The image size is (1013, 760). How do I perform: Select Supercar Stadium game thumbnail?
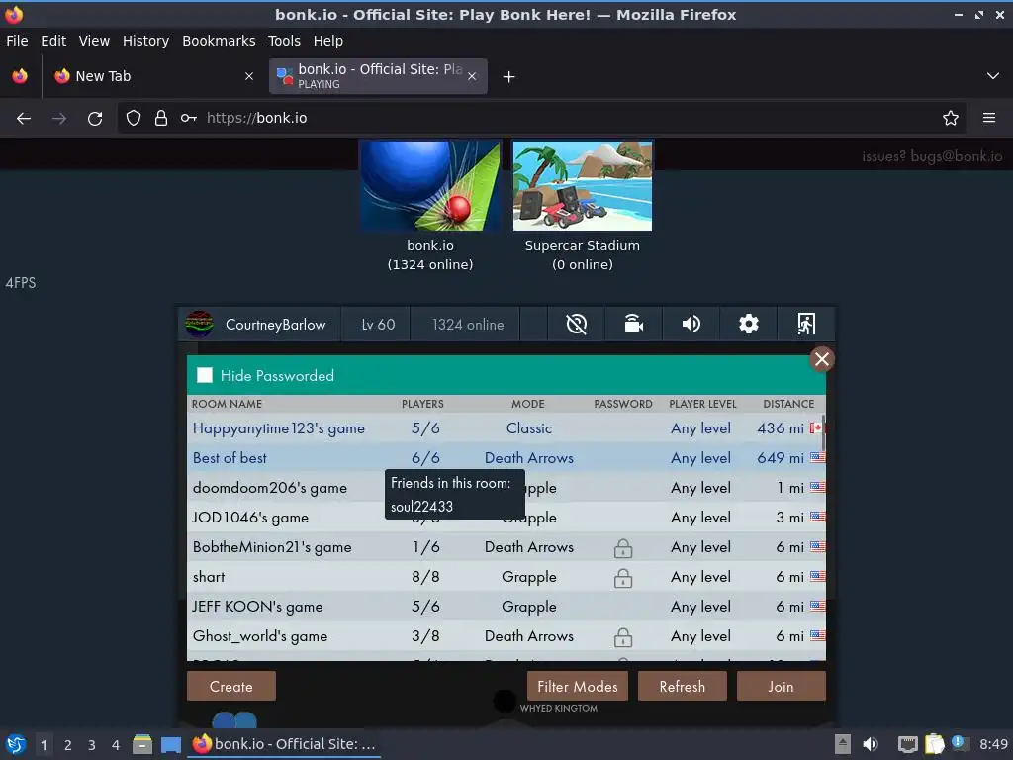pyautogui.click(x=582, y=186)
